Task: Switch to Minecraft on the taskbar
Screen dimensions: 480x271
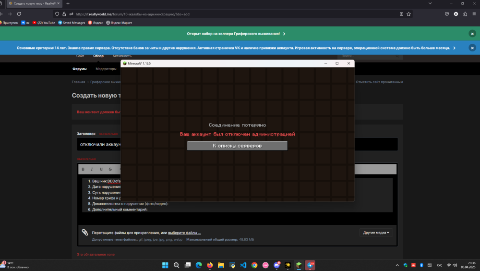Action: click(x=299, y=265)
